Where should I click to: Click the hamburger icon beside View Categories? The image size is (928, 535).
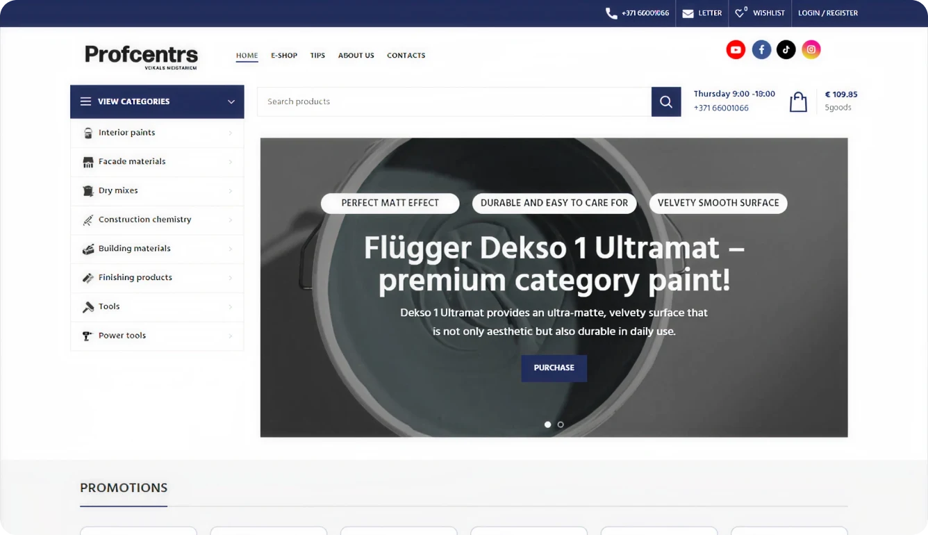(x=85, y=101)
